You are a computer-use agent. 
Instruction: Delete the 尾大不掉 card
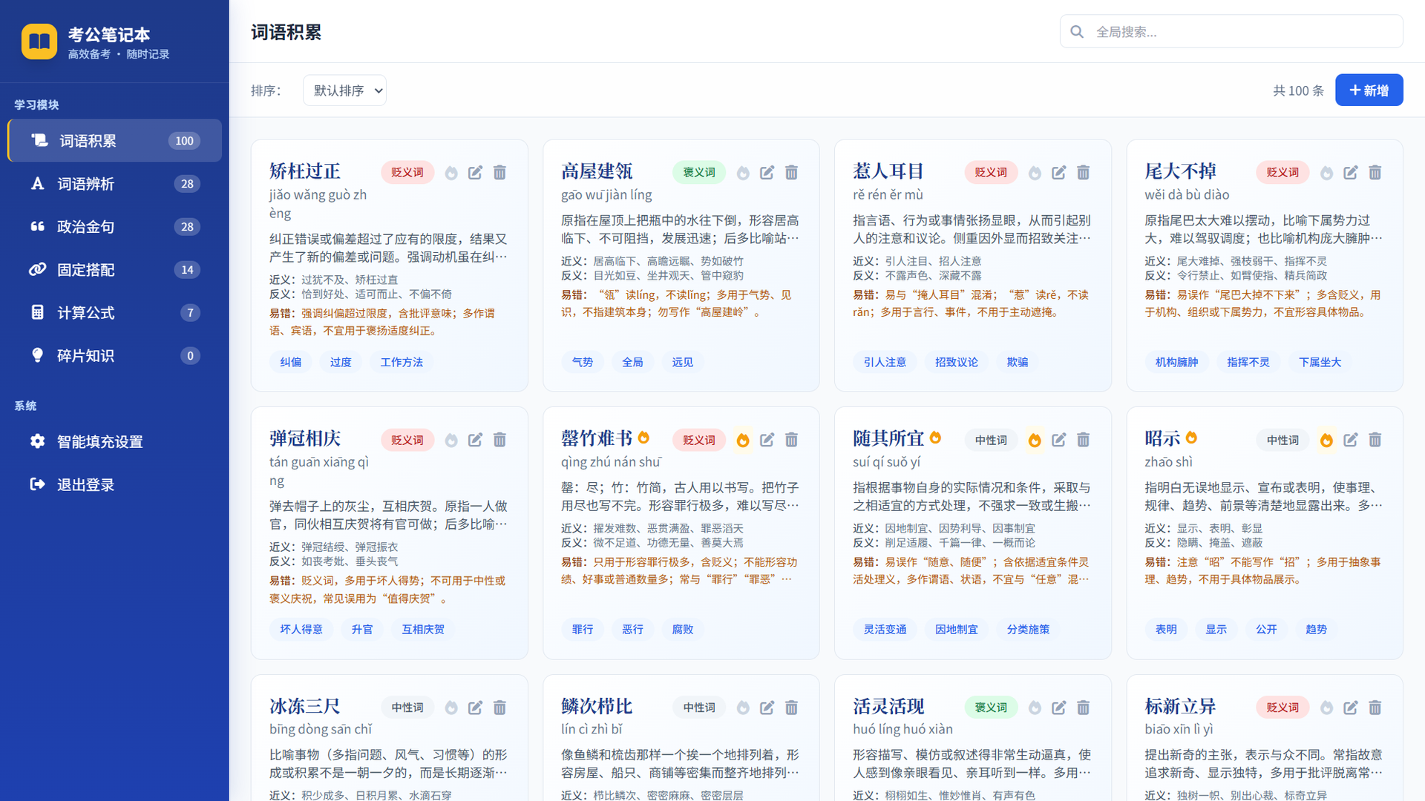tap(1375, 173)
